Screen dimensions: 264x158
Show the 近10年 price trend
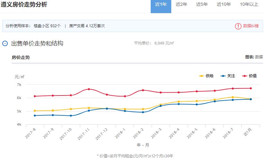(x=224, y=4)
